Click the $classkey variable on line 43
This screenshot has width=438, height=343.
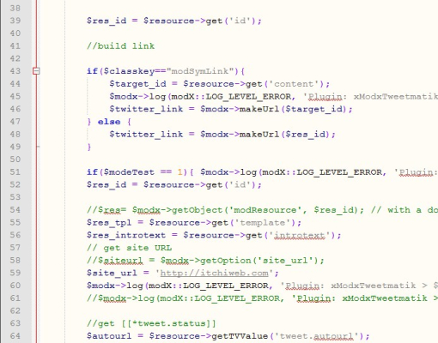tap(129, 71)
